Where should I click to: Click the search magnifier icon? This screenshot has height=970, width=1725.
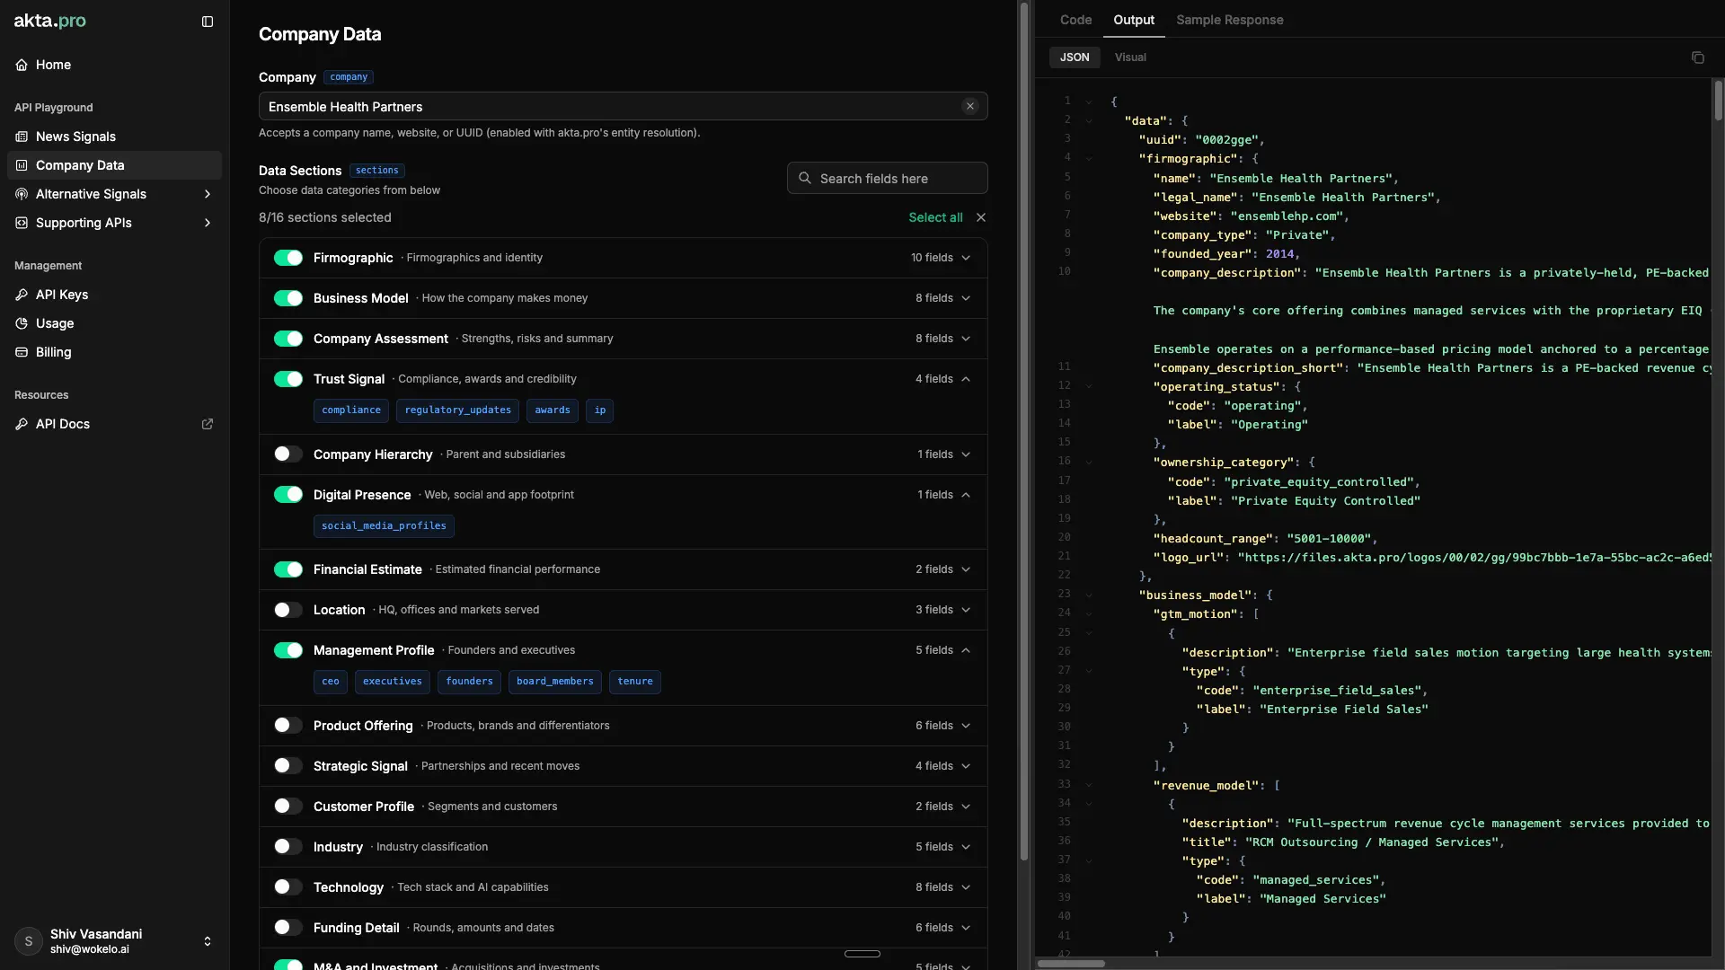(805, 178)
